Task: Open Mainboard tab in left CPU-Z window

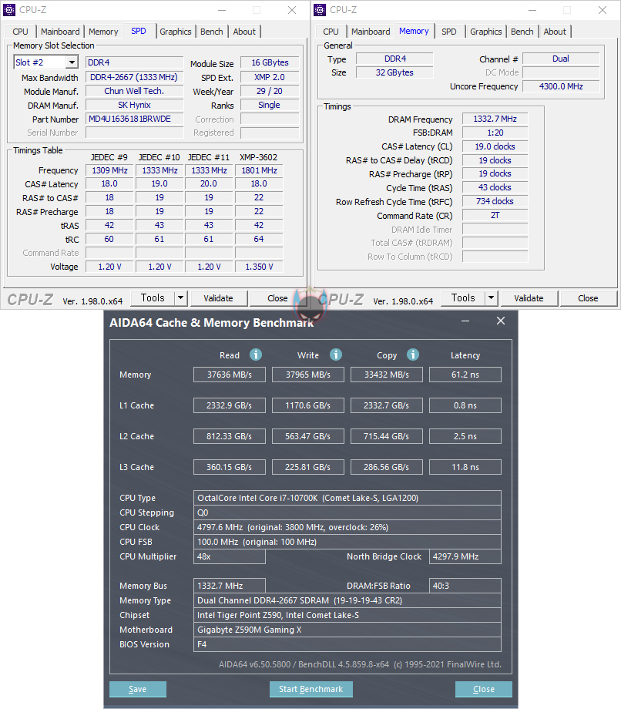Action: (x=60, y=32)
